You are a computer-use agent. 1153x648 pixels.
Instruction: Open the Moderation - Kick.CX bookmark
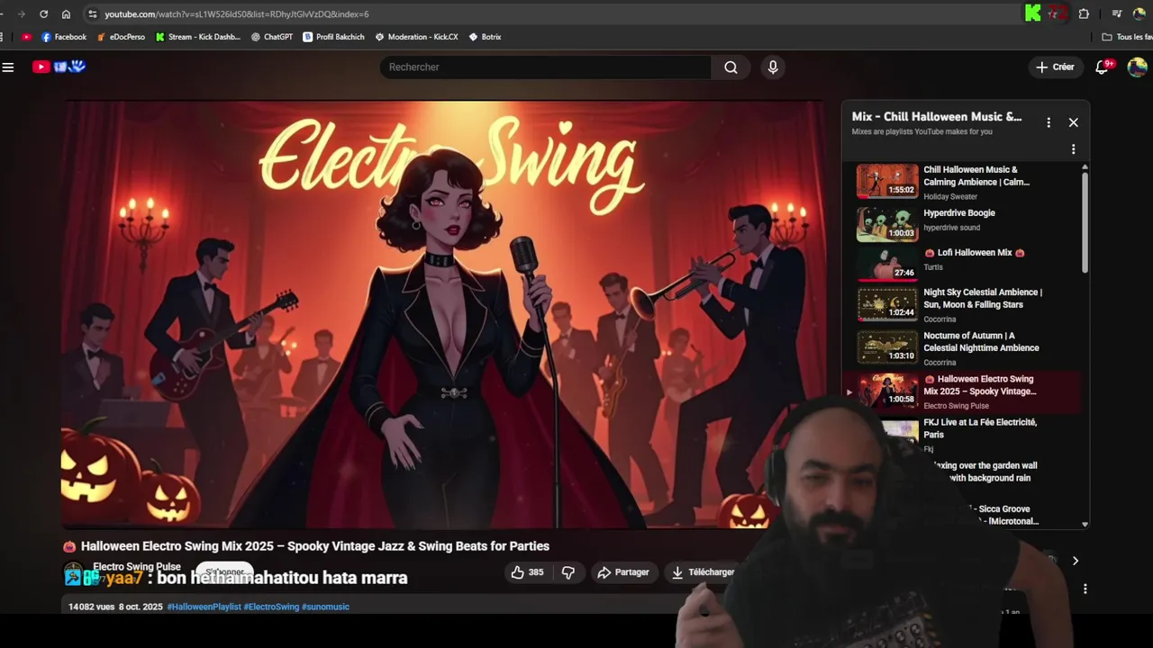click(416, 37)
